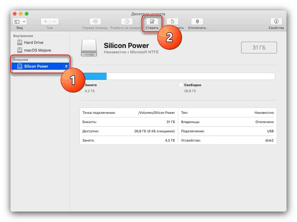Open Info (Свойства) toolbar icon

(x=276, y=22)
